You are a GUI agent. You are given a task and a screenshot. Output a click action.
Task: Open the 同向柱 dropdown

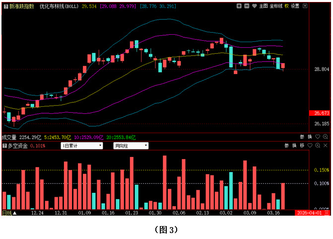pyautogui.click(x=131, y=146)
